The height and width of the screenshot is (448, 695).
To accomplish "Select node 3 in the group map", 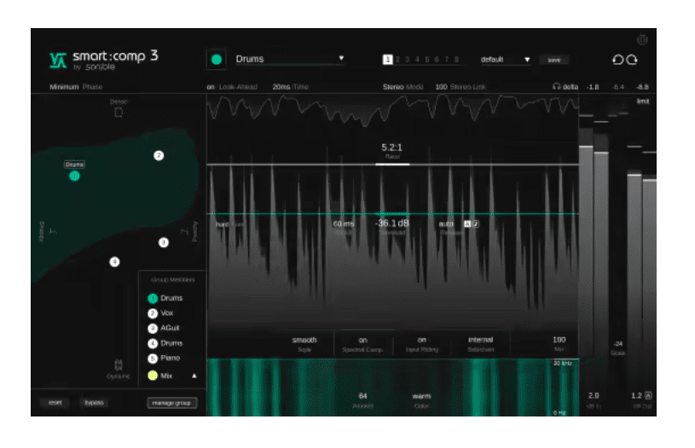I will click(164, 242).
